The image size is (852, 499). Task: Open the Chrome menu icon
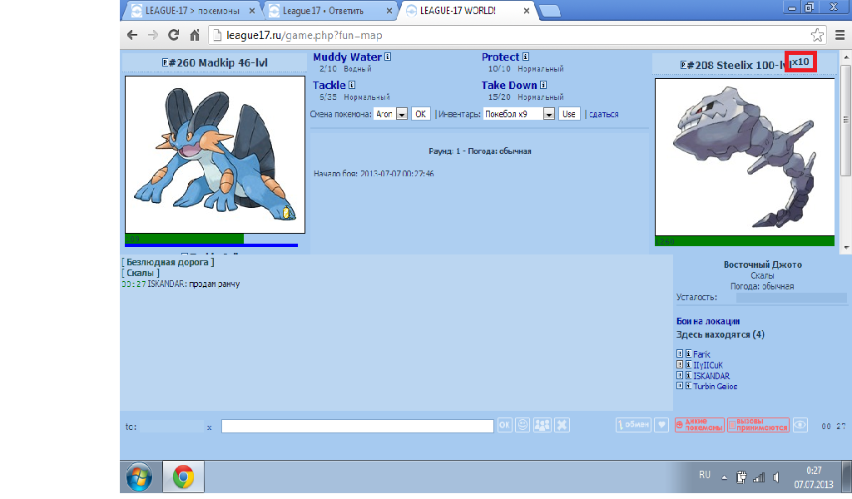(x=840, y=35)
